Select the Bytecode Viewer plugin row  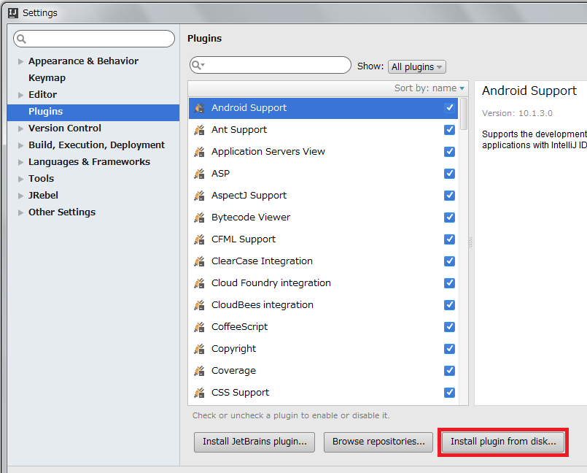(323, 218)
